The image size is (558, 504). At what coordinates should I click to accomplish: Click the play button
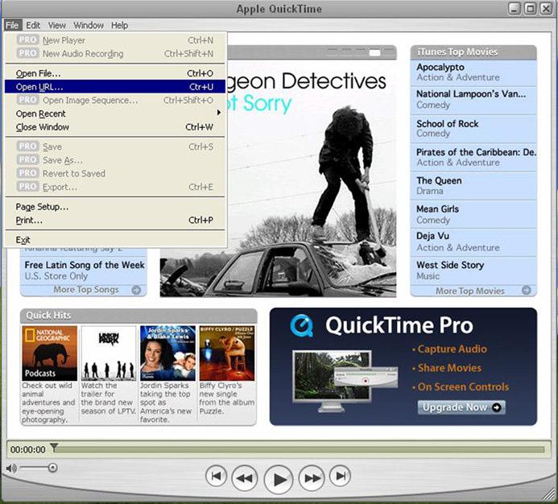279,479
